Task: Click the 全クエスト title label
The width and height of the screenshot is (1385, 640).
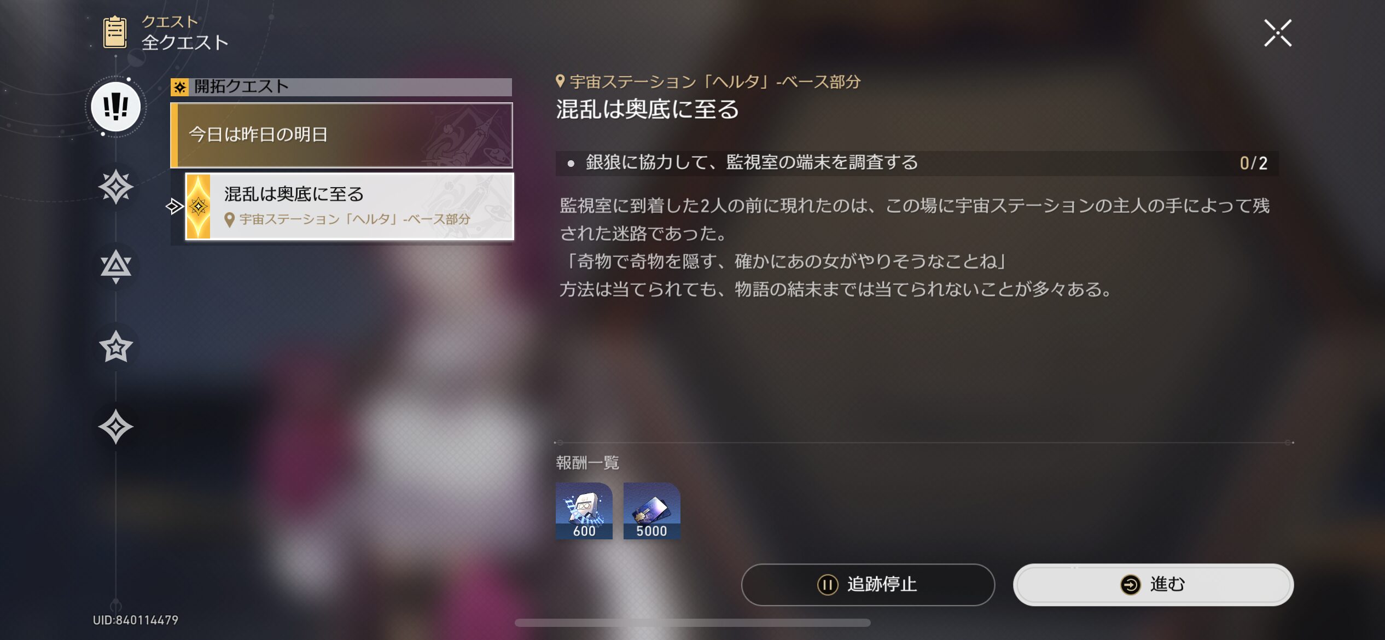Action: 185,42
